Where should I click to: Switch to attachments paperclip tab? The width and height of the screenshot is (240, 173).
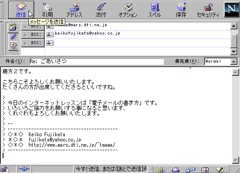[x=13, y=37]
